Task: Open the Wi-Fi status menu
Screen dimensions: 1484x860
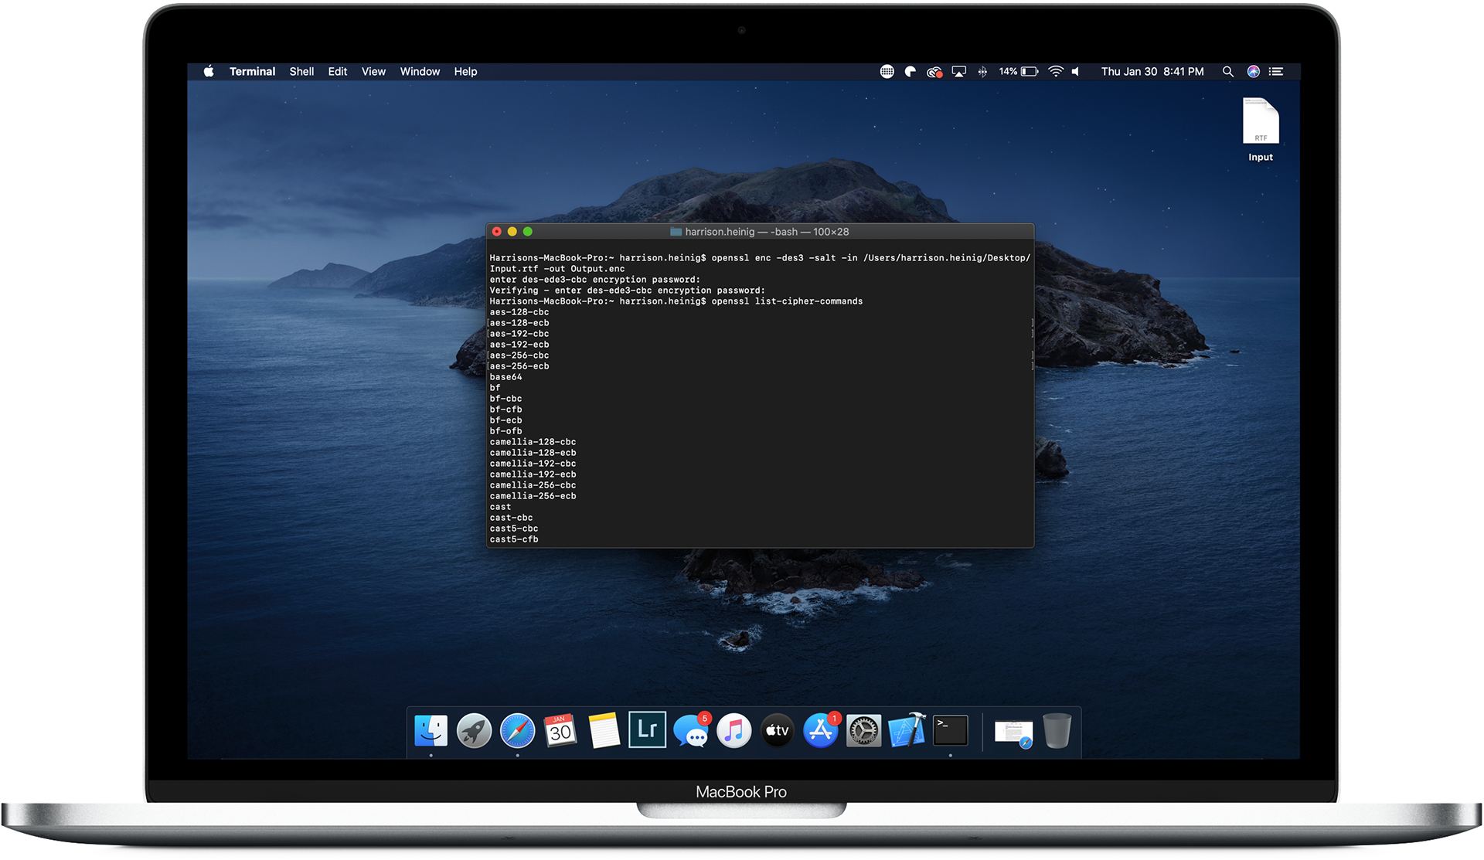Action: [x=1056, y=71]
